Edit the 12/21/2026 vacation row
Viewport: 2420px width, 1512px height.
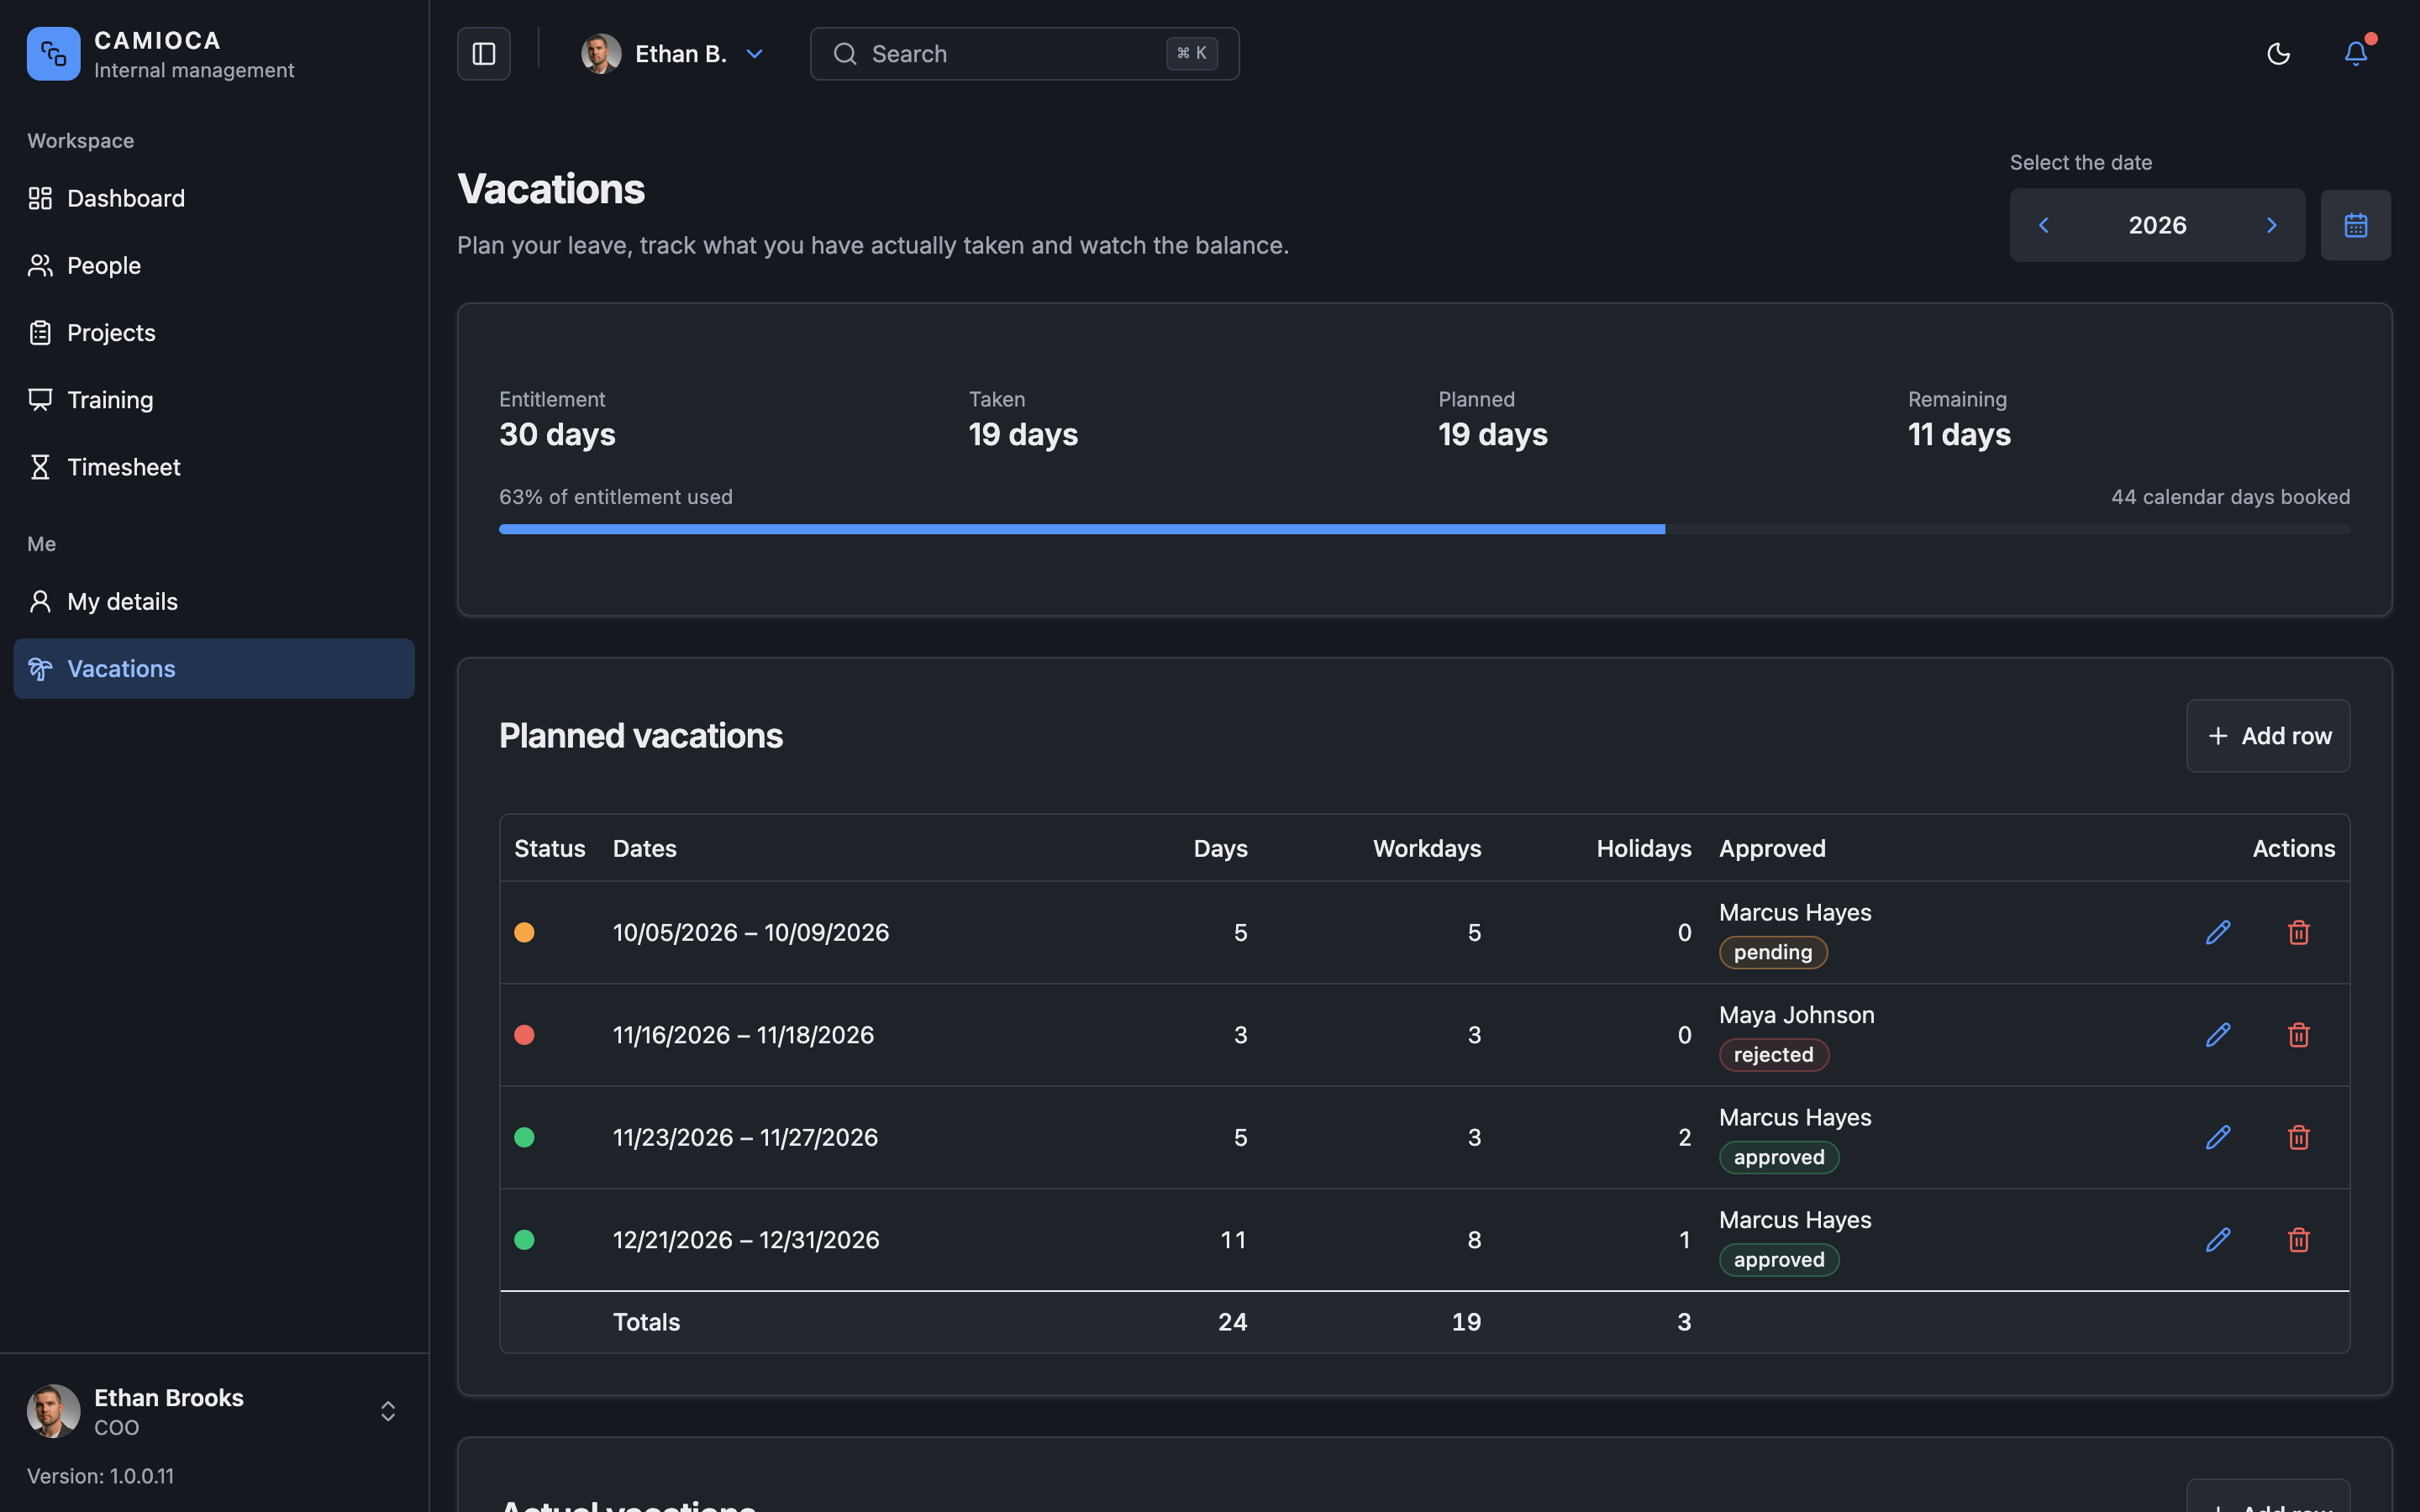click(x=2217, y=1240)
